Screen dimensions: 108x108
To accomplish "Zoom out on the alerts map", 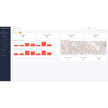I will point(62,43).
